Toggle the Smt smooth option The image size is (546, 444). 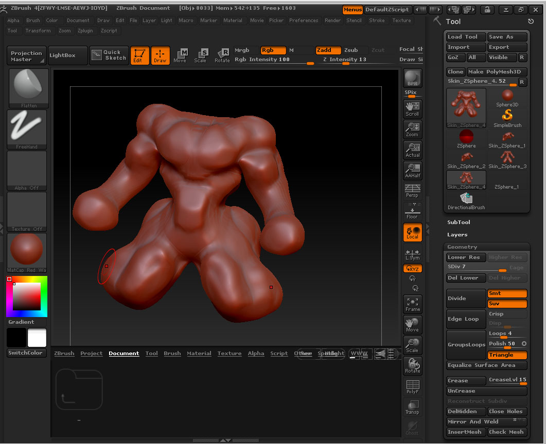point(507,293)
